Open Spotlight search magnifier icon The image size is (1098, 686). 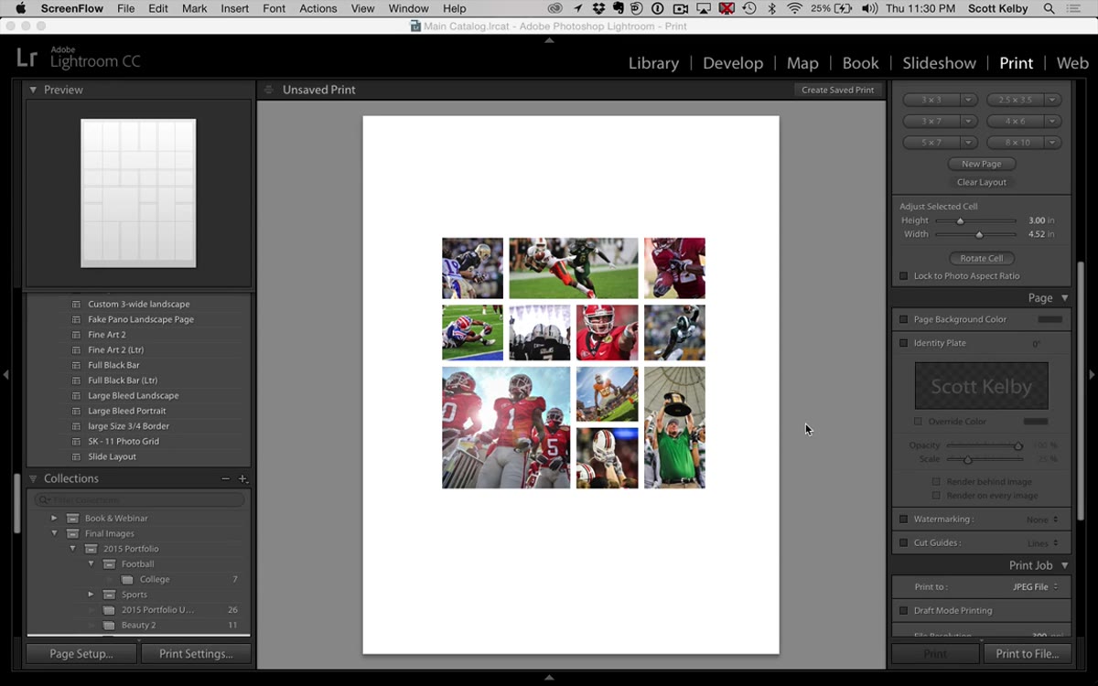coord(1049,8)
